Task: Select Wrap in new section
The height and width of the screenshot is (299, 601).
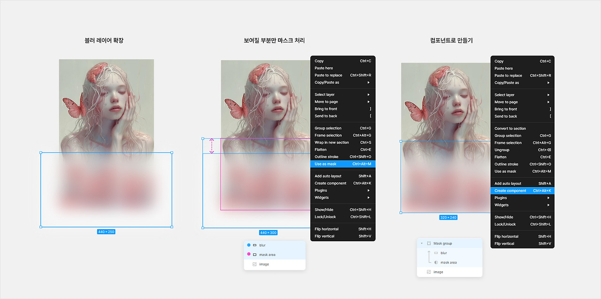Action: (343, 143)
